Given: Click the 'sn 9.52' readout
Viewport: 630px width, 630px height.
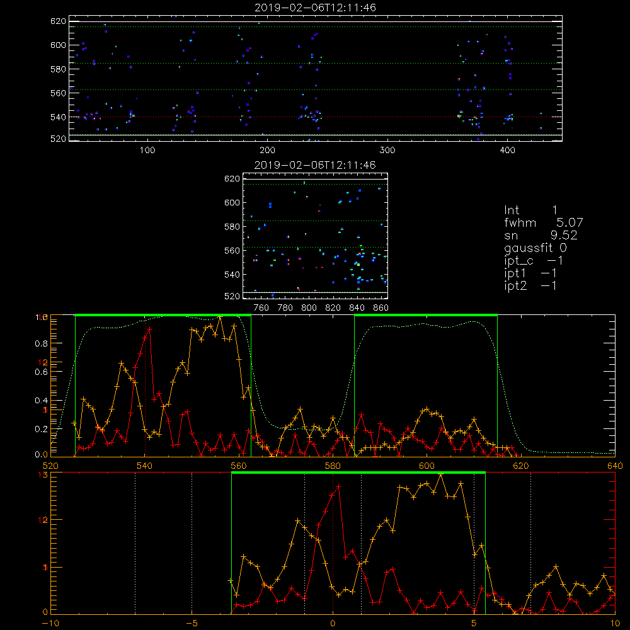Looking at the screenshot, I should [x=541, y=235].
